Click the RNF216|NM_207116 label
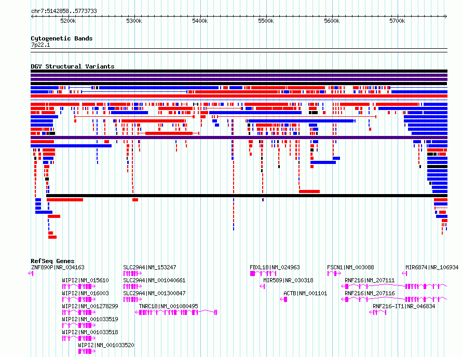The width and height of the screenshot is (462, 357). (x=370, y=293)
